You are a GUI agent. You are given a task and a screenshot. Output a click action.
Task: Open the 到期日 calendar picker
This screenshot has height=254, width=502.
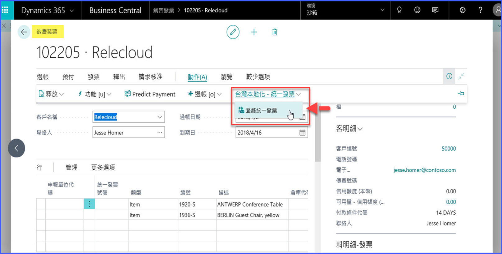pos(302,133)
